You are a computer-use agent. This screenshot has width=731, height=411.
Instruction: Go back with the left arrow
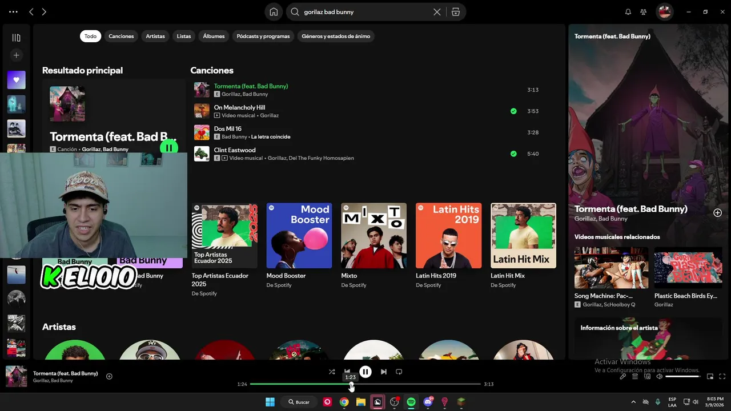31,11
